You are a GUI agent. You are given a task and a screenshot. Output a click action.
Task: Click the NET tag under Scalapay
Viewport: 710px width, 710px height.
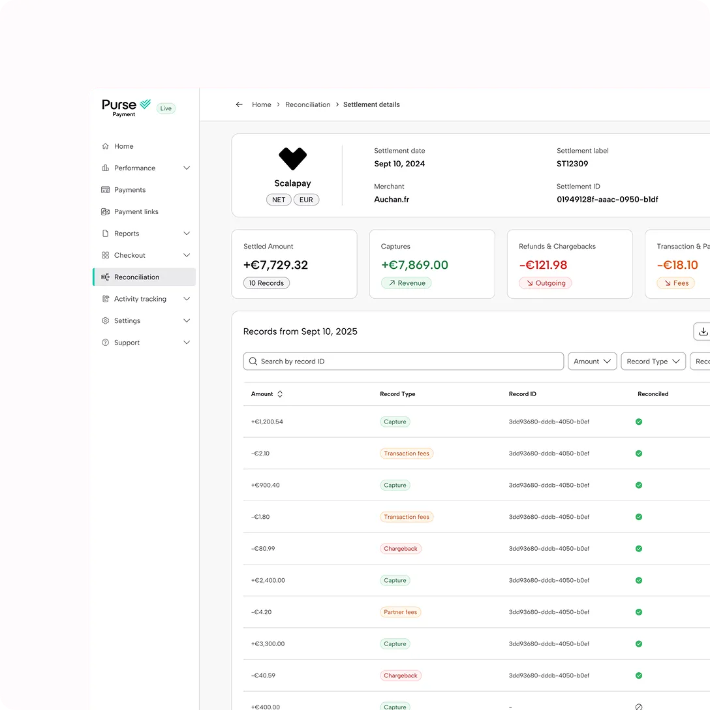[279, 200]
